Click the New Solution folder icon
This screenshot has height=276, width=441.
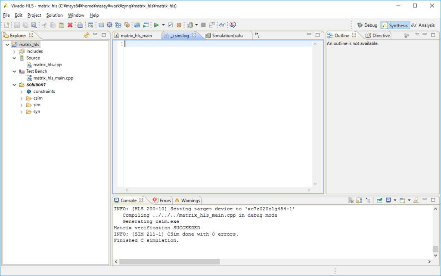[x=101, y=25]
